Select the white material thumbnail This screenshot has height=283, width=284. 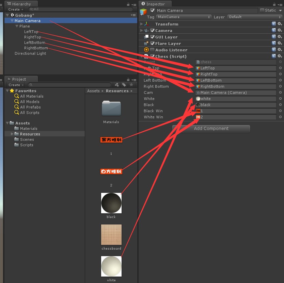pyautogui.click(x=111, y=266)
